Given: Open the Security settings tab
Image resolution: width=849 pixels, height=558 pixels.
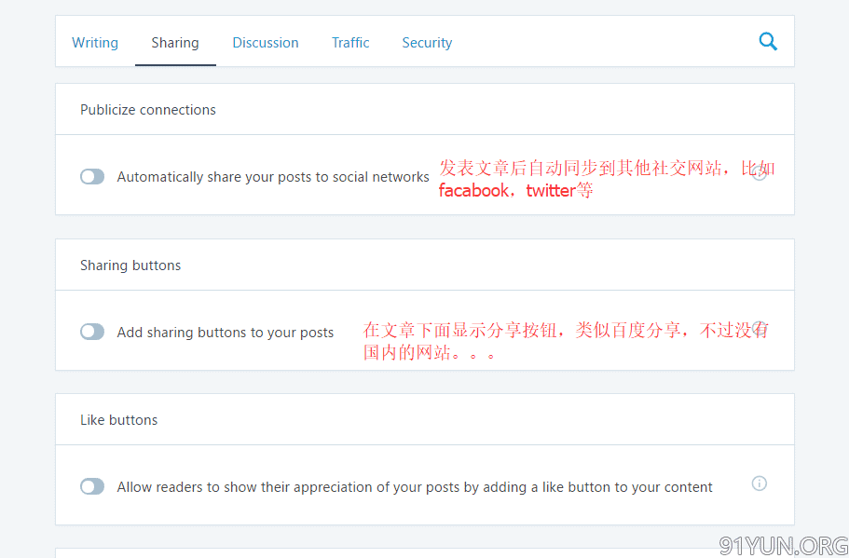Looking at the screenshot, I should (427, 43).
